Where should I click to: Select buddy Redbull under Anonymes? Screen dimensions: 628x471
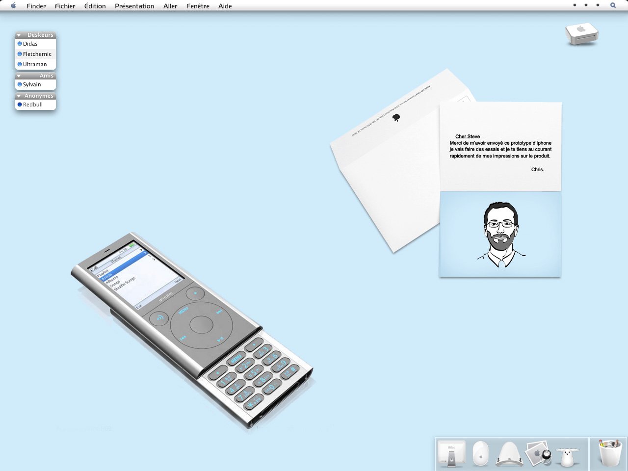point(35,105)
